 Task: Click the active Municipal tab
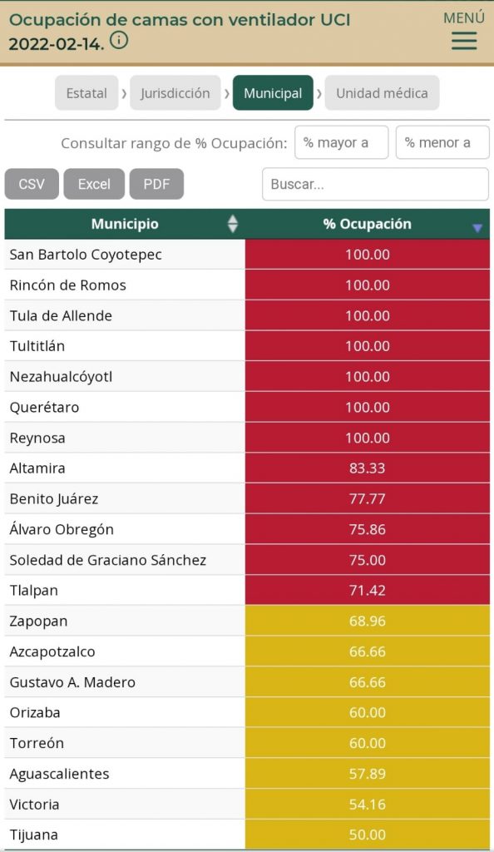tap(273, 93)
